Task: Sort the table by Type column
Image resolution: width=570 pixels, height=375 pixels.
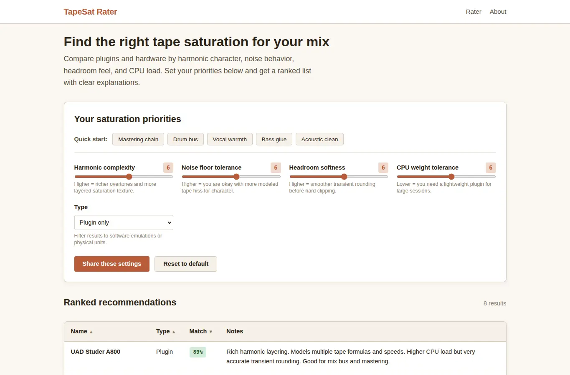Action: [166, 331]
